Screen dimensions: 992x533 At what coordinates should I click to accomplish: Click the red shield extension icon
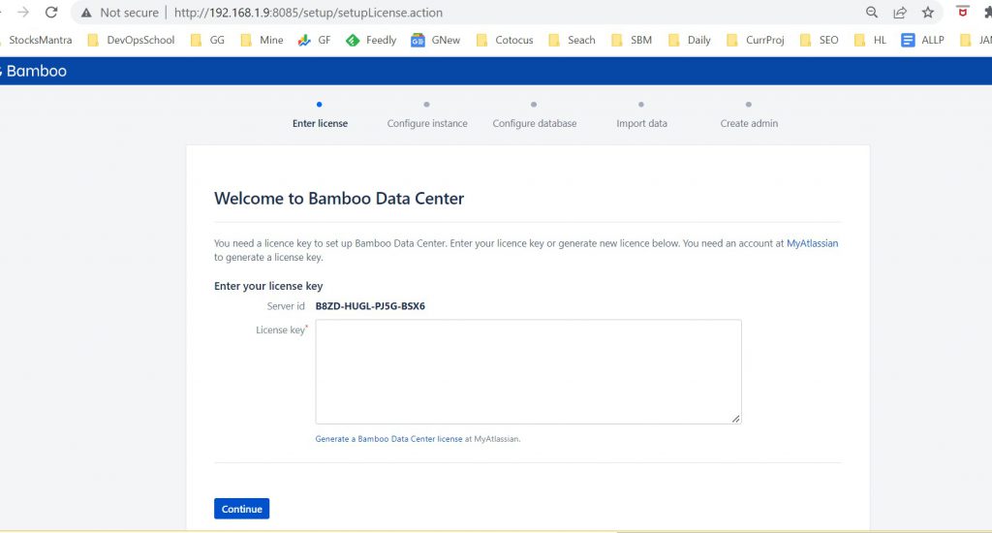point(962,13)
